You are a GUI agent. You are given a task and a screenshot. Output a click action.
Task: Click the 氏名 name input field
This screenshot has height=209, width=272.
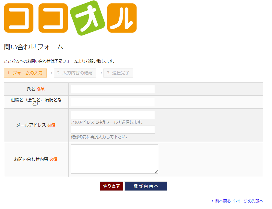113,89
